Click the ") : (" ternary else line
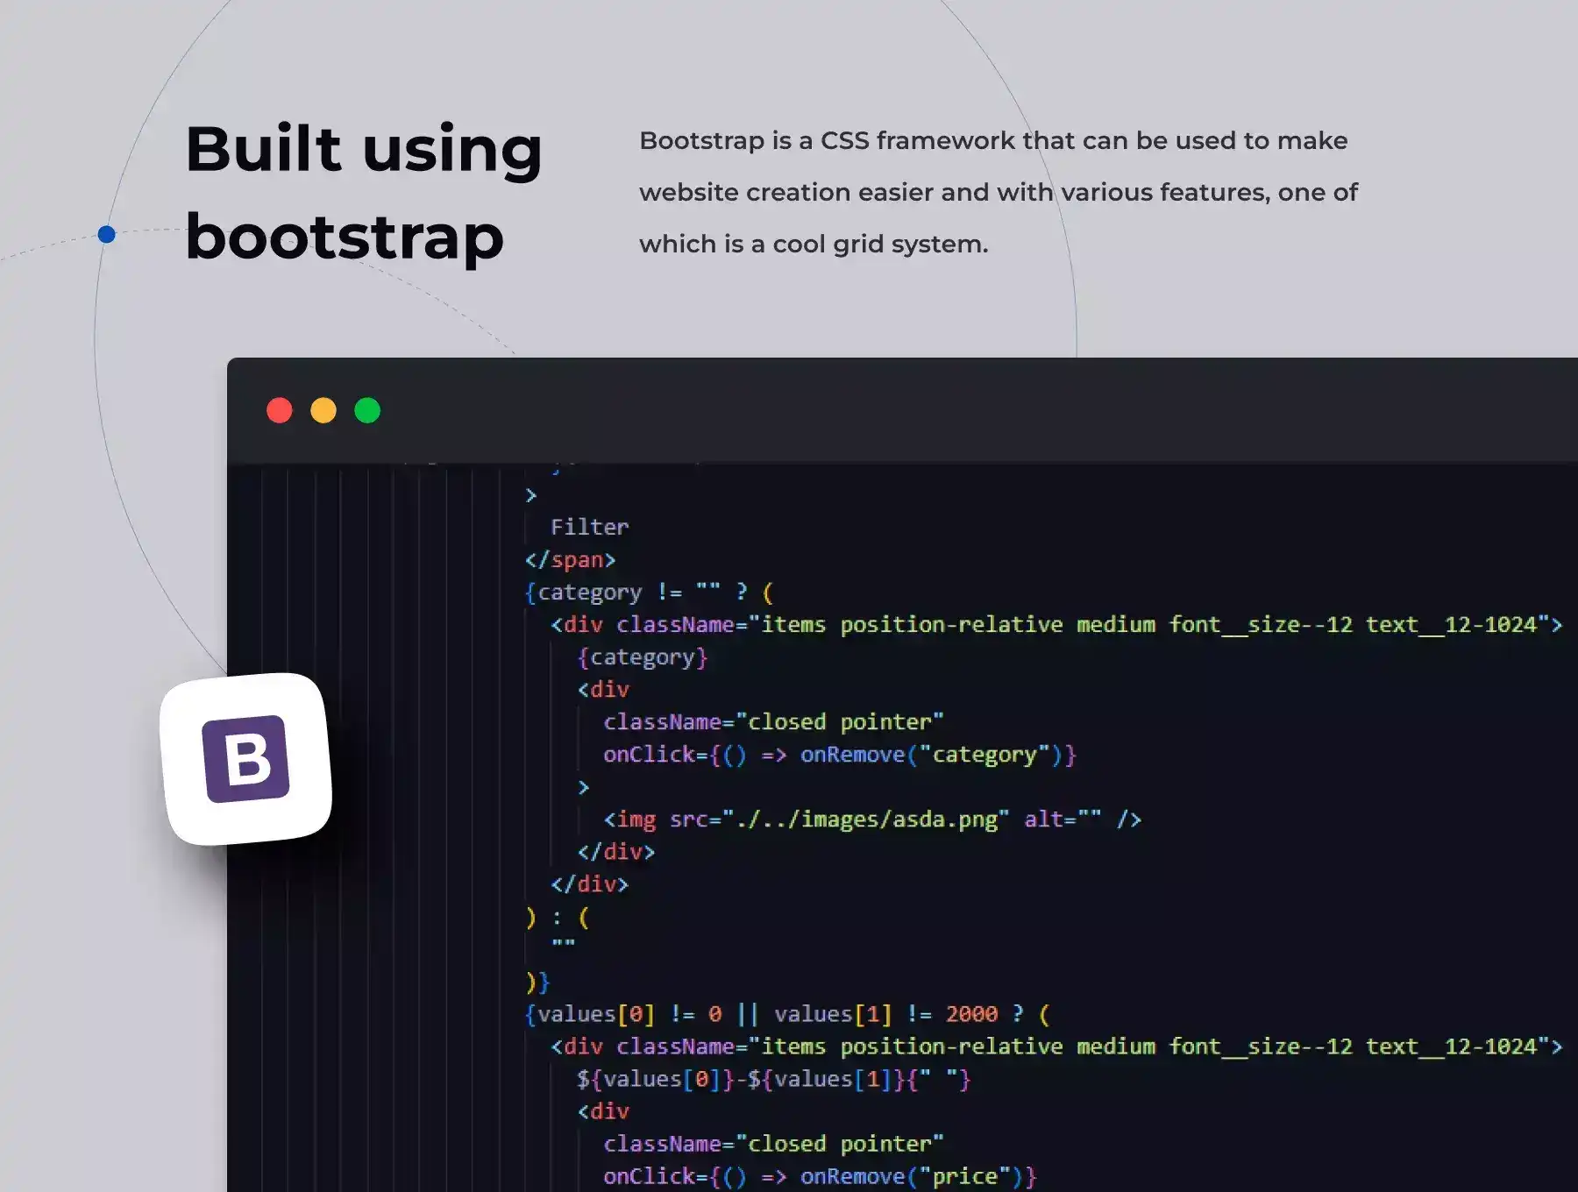Image resolution: width=1578 pixels, height=1192 pixels. 558,918
